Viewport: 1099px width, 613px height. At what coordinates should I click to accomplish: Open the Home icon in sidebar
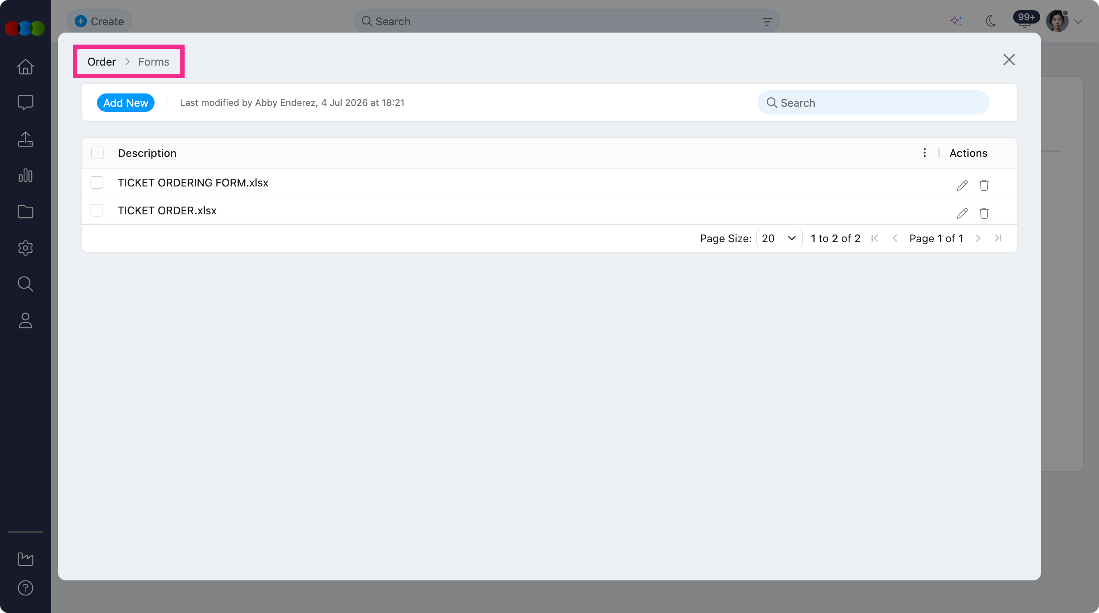click(25, 66)
